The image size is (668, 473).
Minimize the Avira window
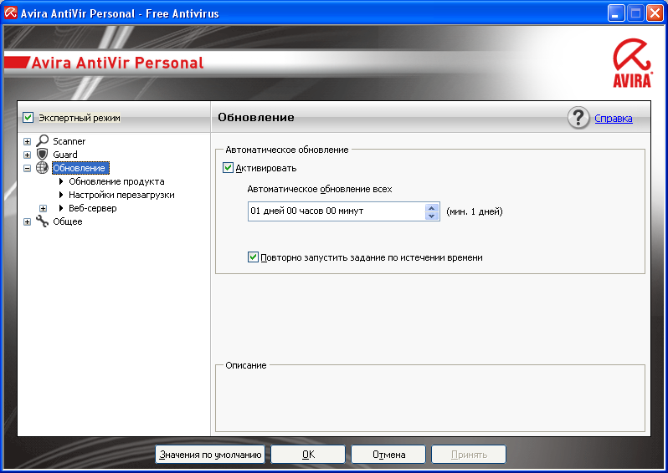coord(616,13)
